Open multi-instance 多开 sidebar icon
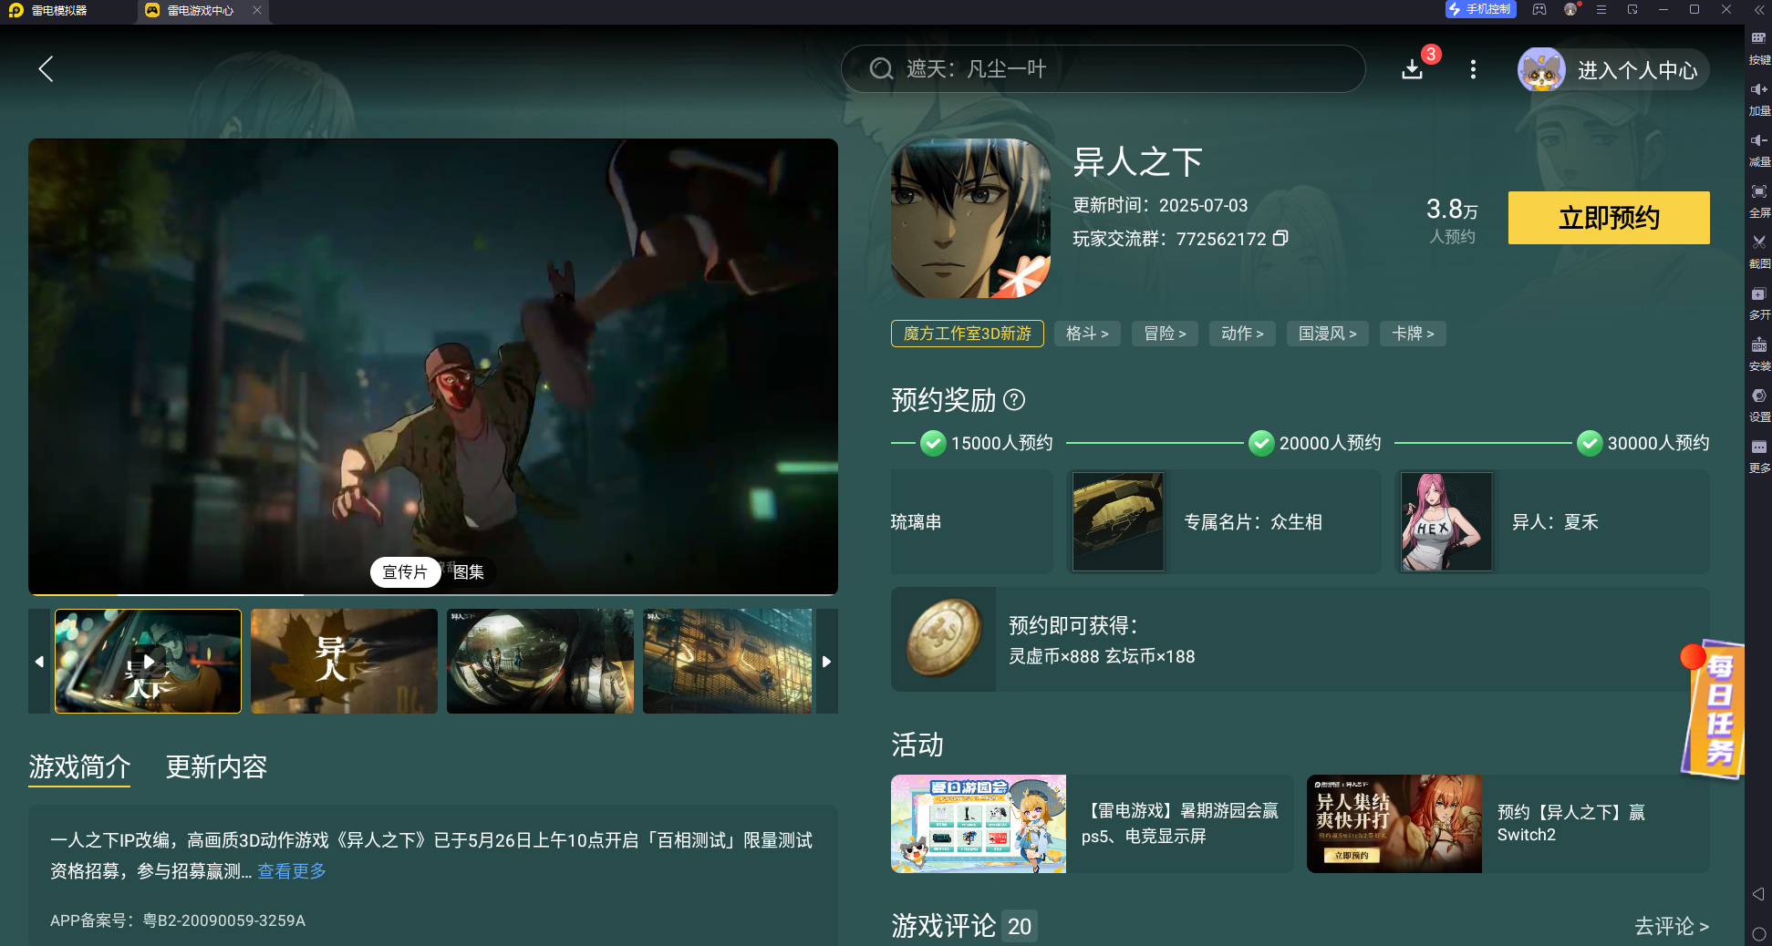 click(x=1758, y=303)
